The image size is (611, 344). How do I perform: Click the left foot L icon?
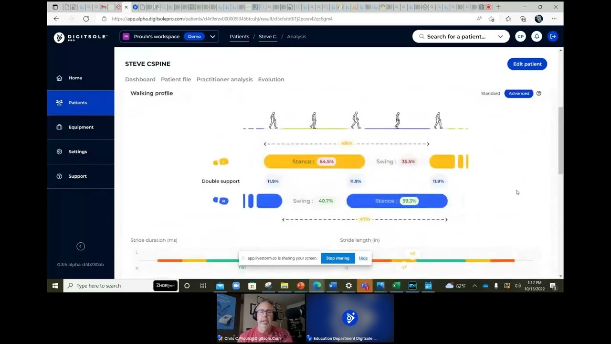[221, 162]
